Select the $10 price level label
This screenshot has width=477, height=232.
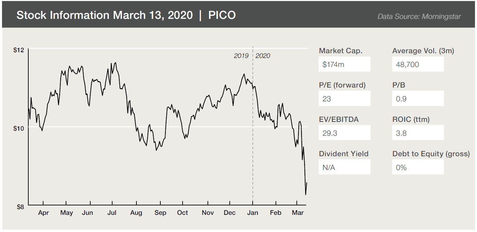pyautogui.click(x=19, y=128)
